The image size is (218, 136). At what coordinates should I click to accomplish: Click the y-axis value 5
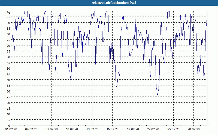(9, 120)
